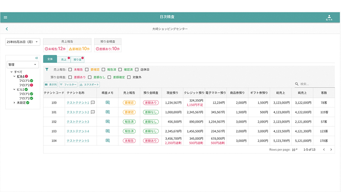Check the 未報告 sales report checkbox
This screenshot has width=341, height=192.
(70, 69)
